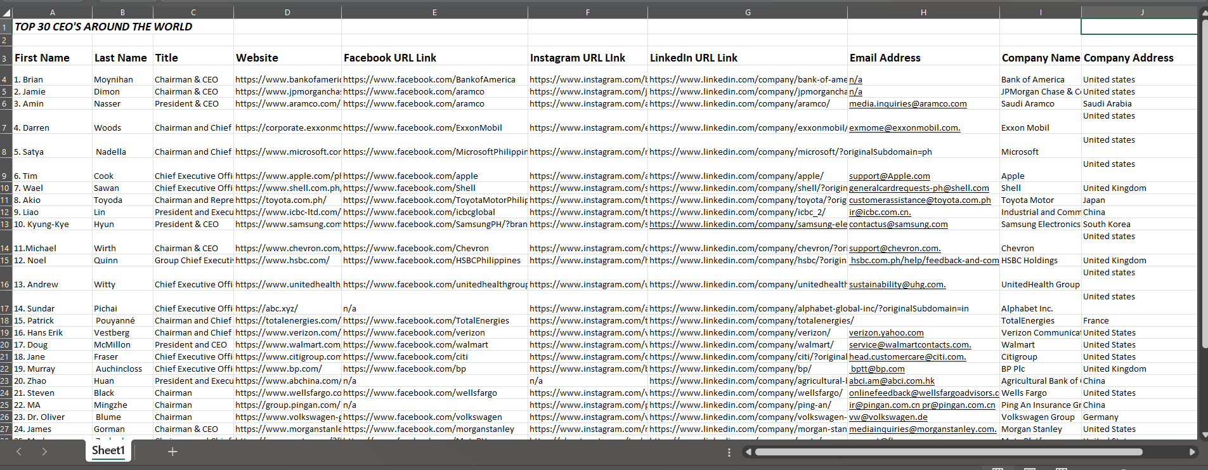
Task: Select column A header
Action: tap(53, 12)
